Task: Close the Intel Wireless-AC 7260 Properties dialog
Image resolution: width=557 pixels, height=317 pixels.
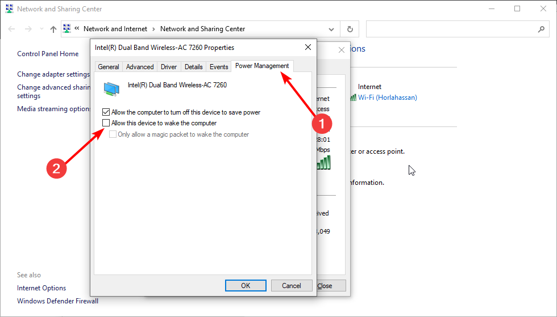Action: [308, 47]
